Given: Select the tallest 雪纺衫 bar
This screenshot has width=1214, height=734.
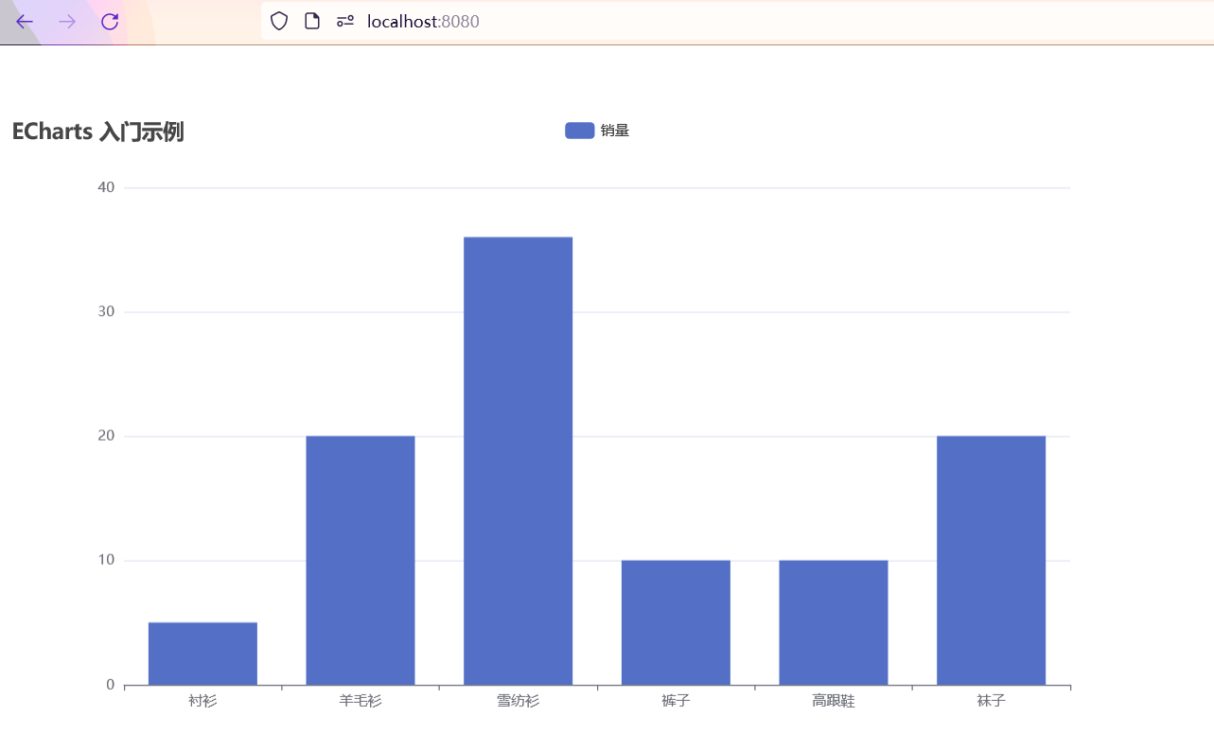Looking at the screenshot, I should pyautogui.click(x=518, y=461).
